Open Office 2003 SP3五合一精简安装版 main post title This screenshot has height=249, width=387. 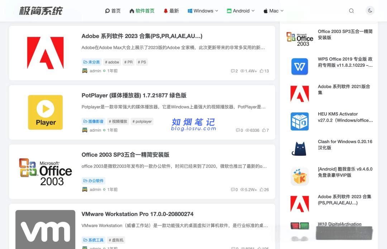[x=125, y=155]
